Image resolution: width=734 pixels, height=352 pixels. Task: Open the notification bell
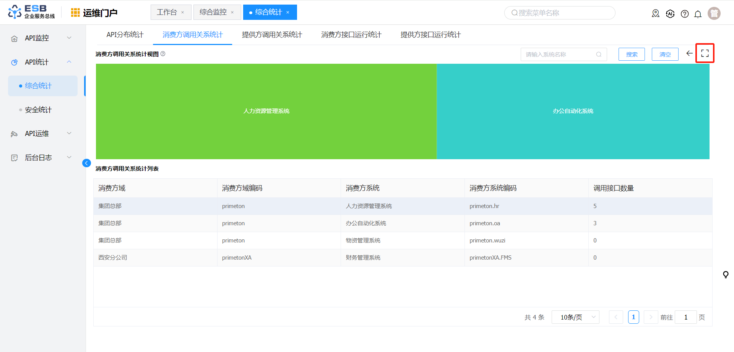click(698, 14)
